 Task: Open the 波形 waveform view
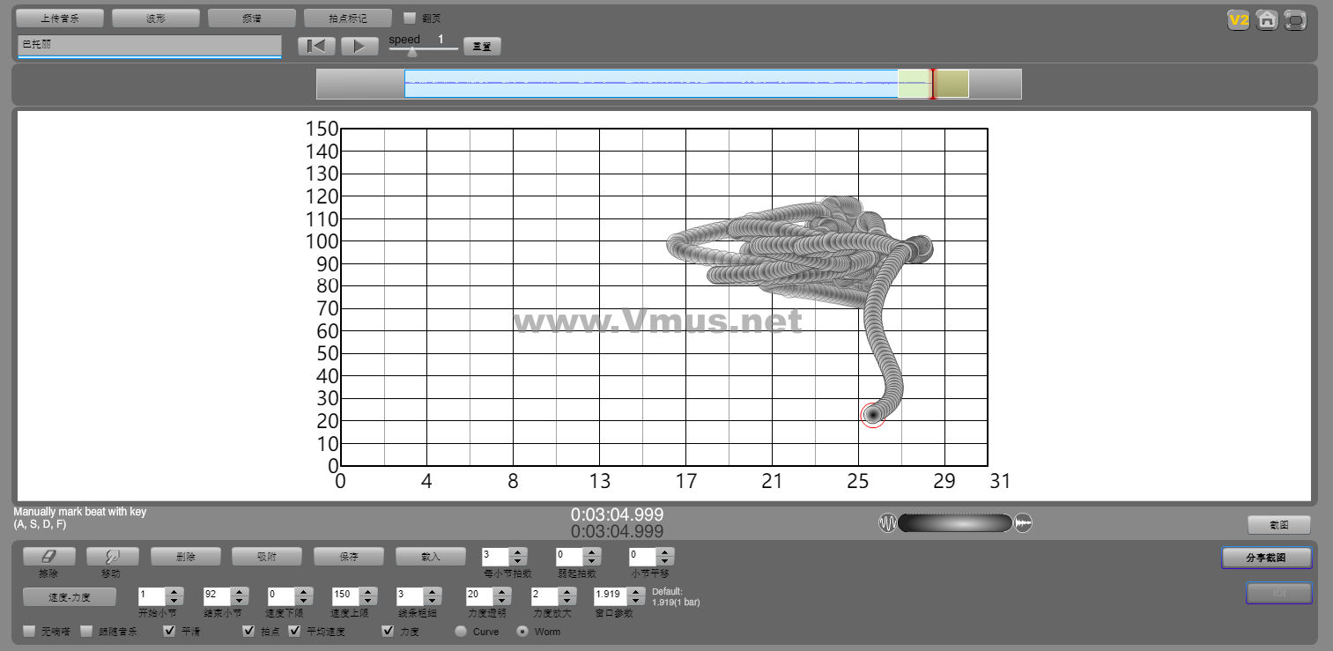pos(155,18)
